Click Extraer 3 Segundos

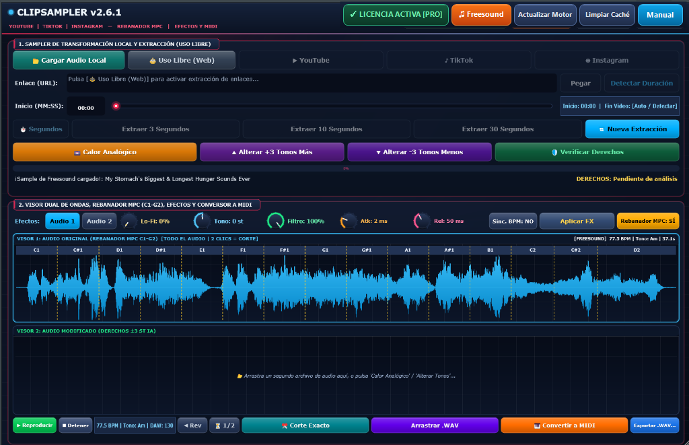155,129
